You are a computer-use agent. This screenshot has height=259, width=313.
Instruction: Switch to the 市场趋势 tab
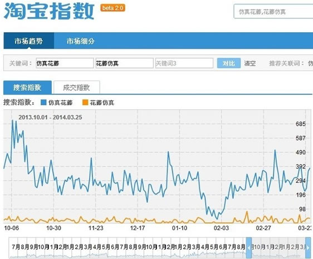click(29, 41)
